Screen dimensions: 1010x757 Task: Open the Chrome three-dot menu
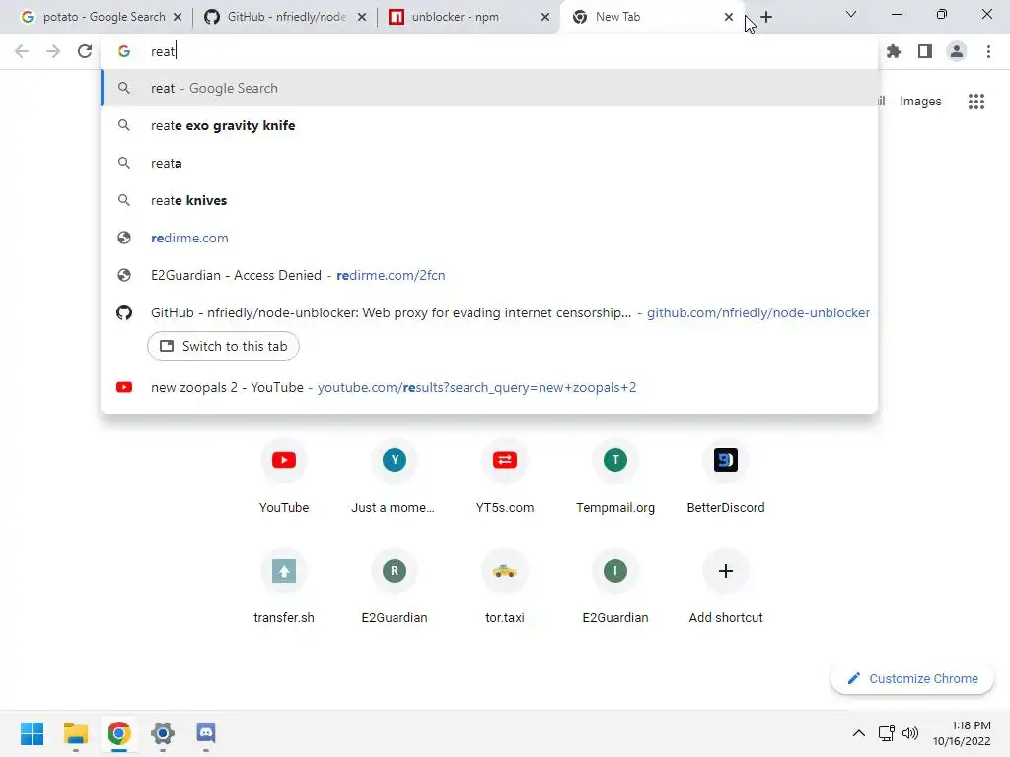[988, 51]
